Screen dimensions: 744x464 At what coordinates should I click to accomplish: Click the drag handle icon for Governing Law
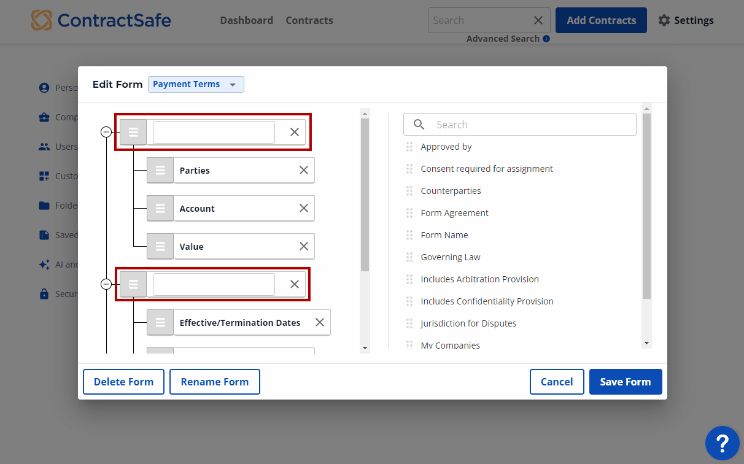[409, 257]
